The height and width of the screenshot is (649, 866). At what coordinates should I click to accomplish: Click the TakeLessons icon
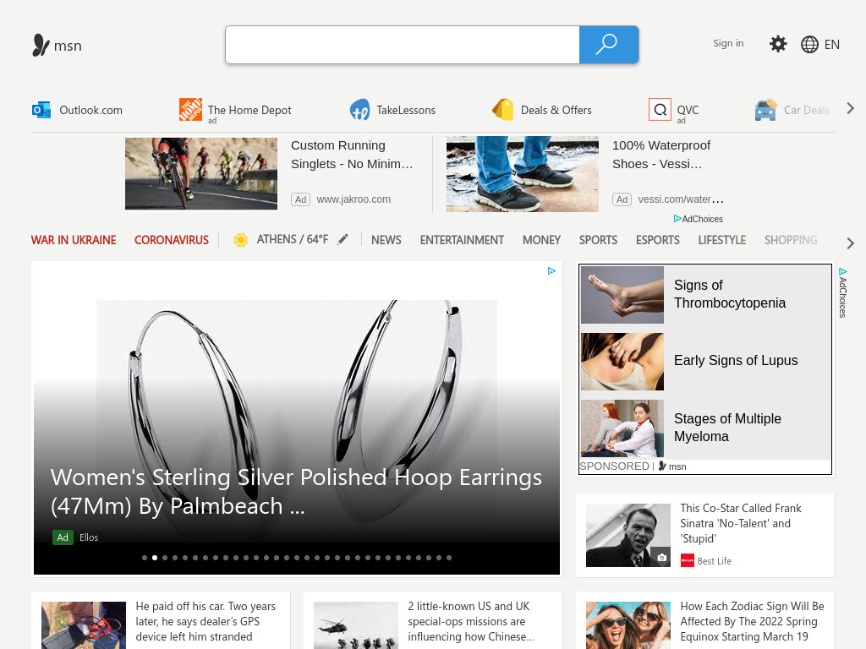(x=359, y=109)
